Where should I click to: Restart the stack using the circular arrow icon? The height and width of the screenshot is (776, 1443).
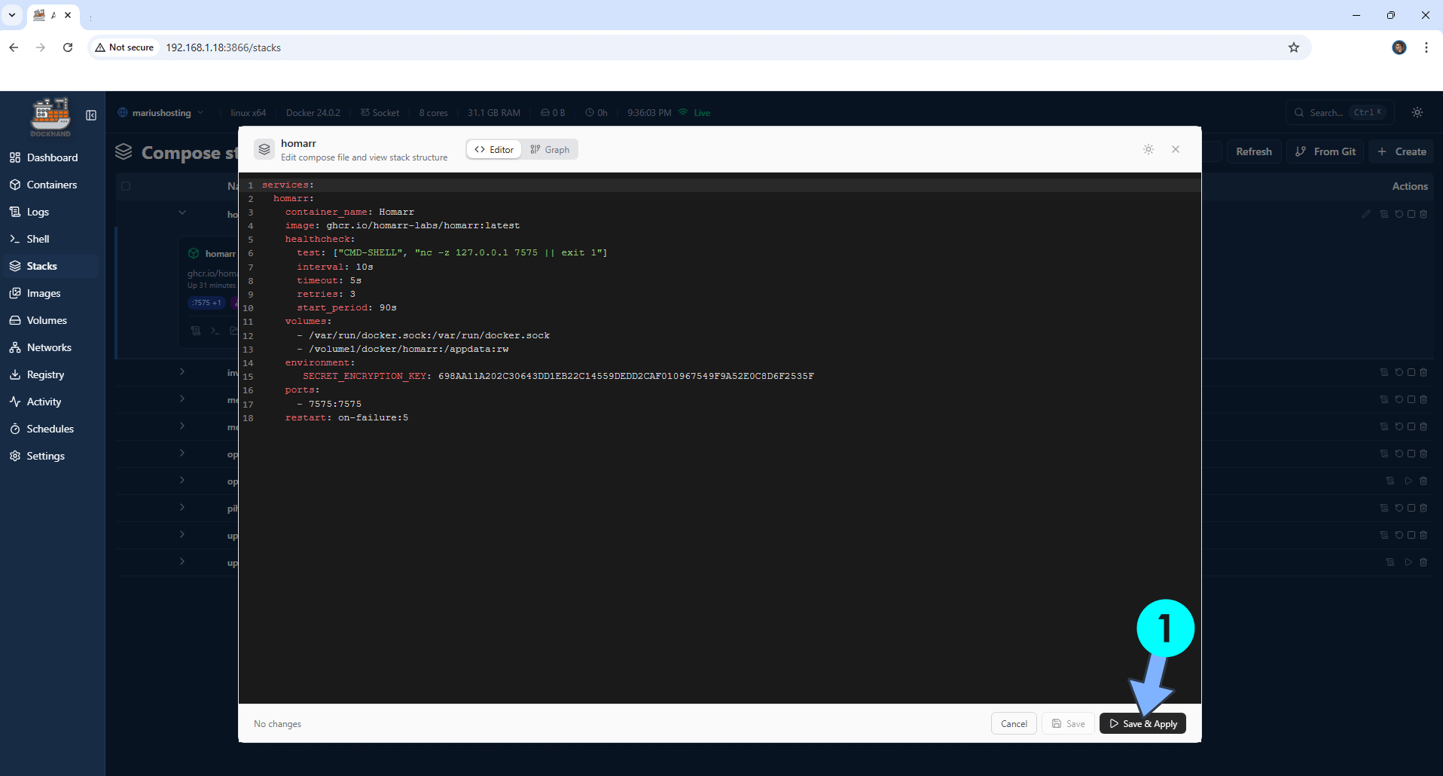[x=1398, y=214]
